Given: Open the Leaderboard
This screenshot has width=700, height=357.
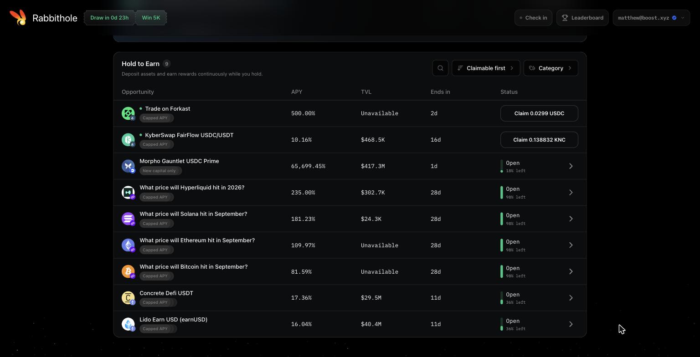Looking at the screenshot, I should (x=582, y=18).
